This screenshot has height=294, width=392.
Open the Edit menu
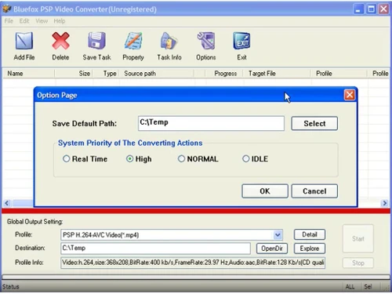point(24,21)
